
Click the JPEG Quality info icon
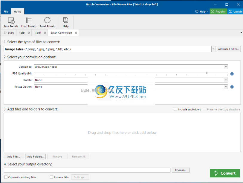pyautogui.click(x=232, y=74)
